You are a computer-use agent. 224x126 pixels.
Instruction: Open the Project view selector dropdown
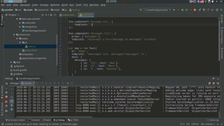click(12, 15)
